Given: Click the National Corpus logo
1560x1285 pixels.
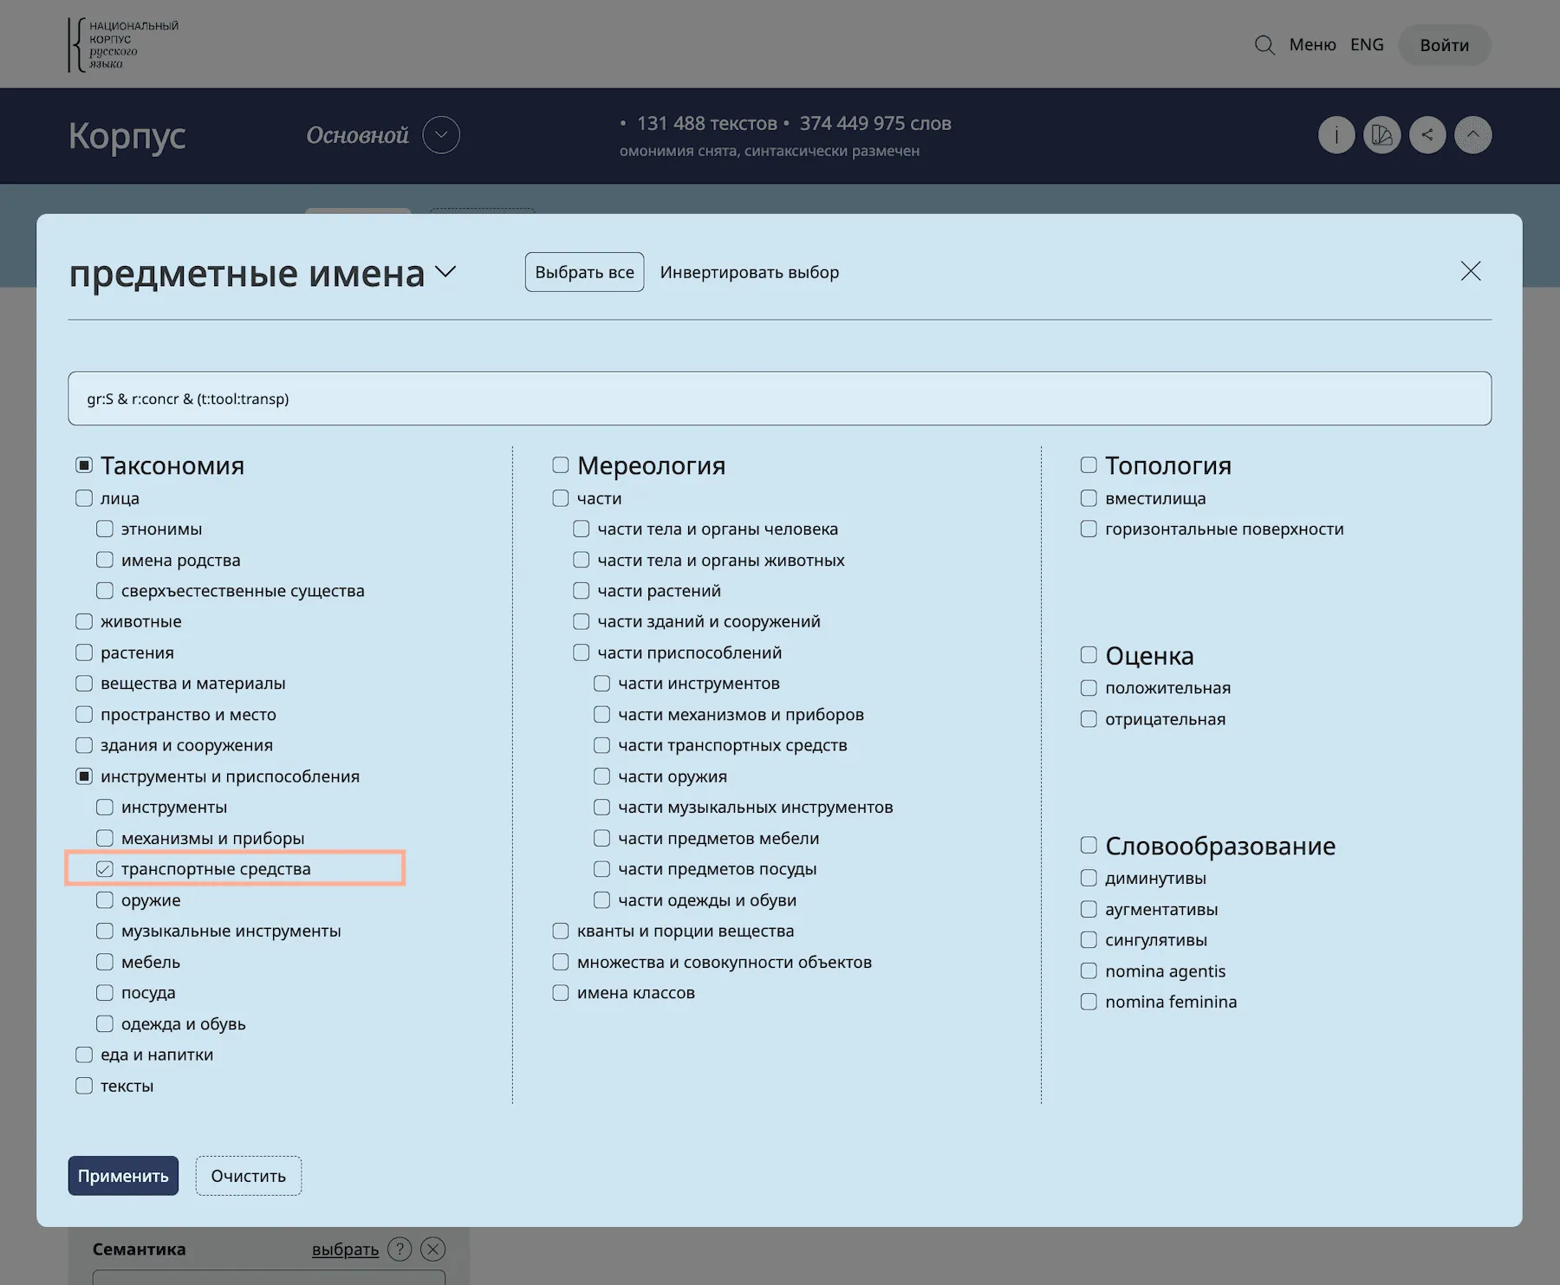Looking at the screenshot, I should 123,44.
